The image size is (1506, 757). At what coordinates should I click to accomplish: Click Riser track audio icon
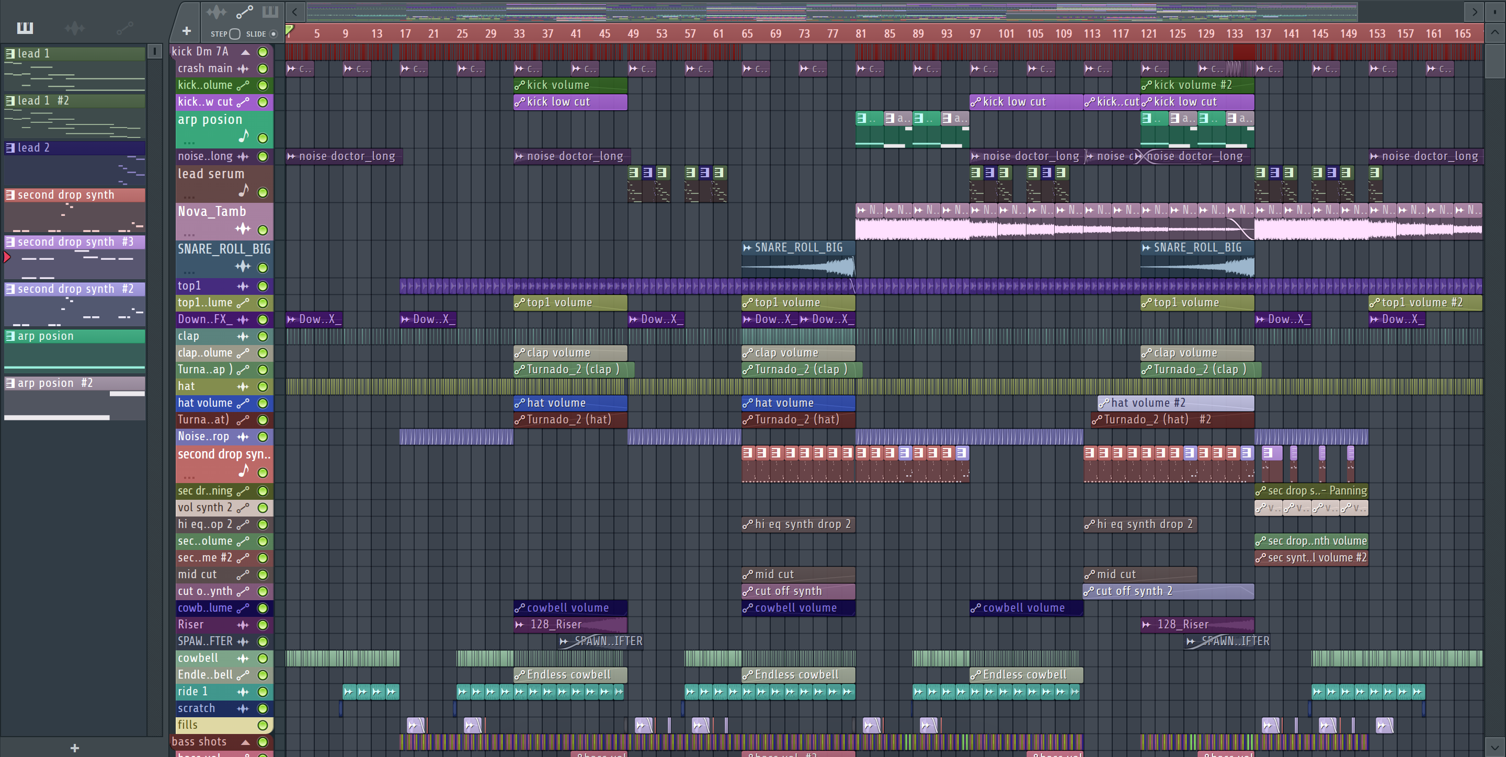pyautogui.click(x=243, y=625)
